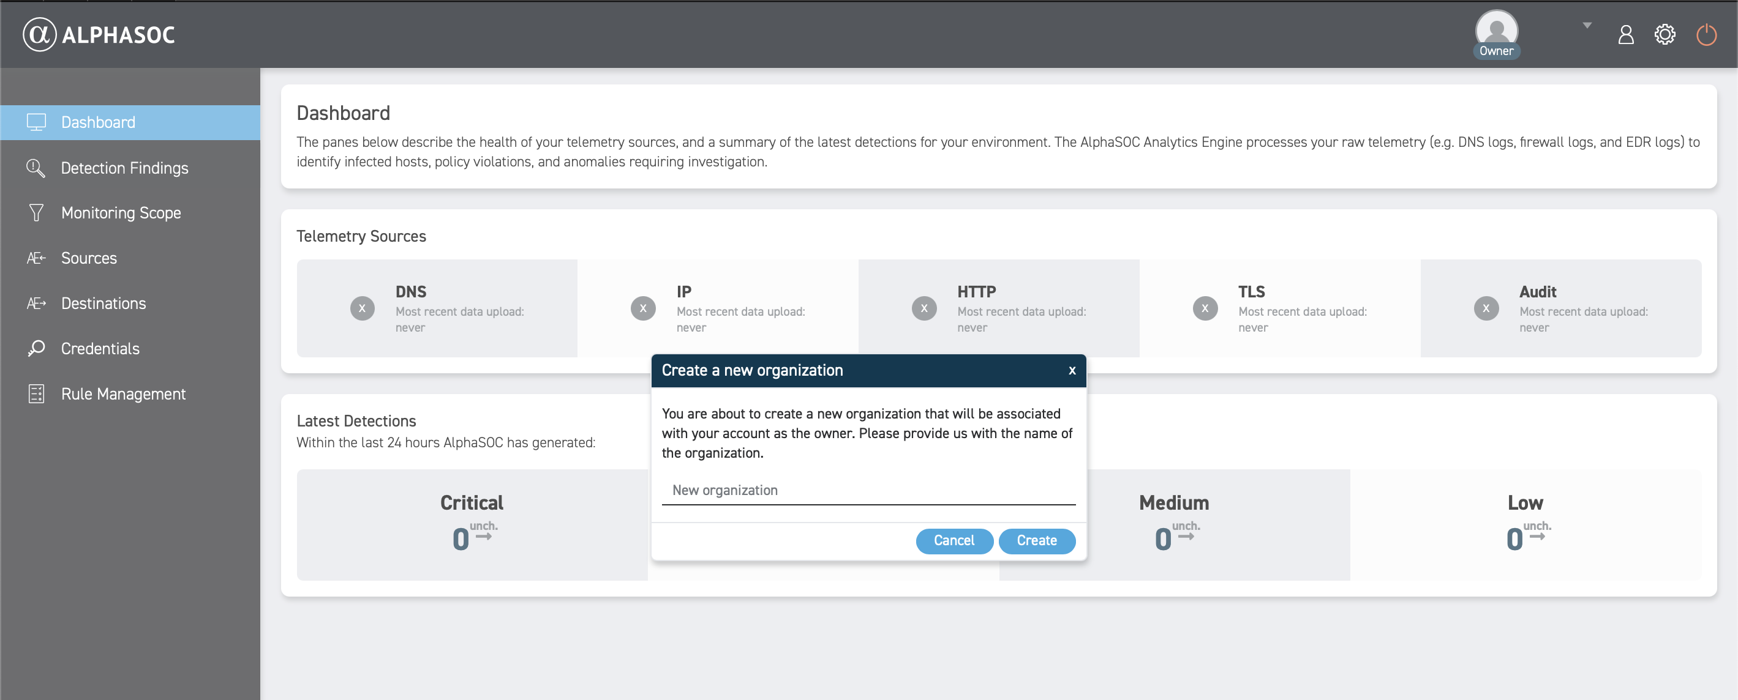Open the user profile icon
Viewport: 1738px width, 700px height.
1625,34
